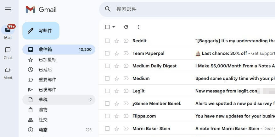Expand the select dropdown arrow next to the checkbox

[x=114, y=27]
